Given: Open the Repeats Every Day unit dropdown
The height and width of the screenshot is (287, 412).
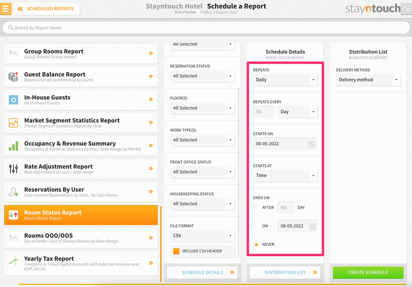Looking at the screenshot, I should pyautogui.click(x=298, y=111).
